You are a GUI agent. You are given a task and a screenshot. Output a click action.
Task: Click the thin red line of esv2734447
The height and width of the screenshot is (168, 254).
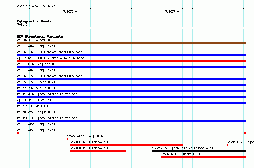point(131,49)
